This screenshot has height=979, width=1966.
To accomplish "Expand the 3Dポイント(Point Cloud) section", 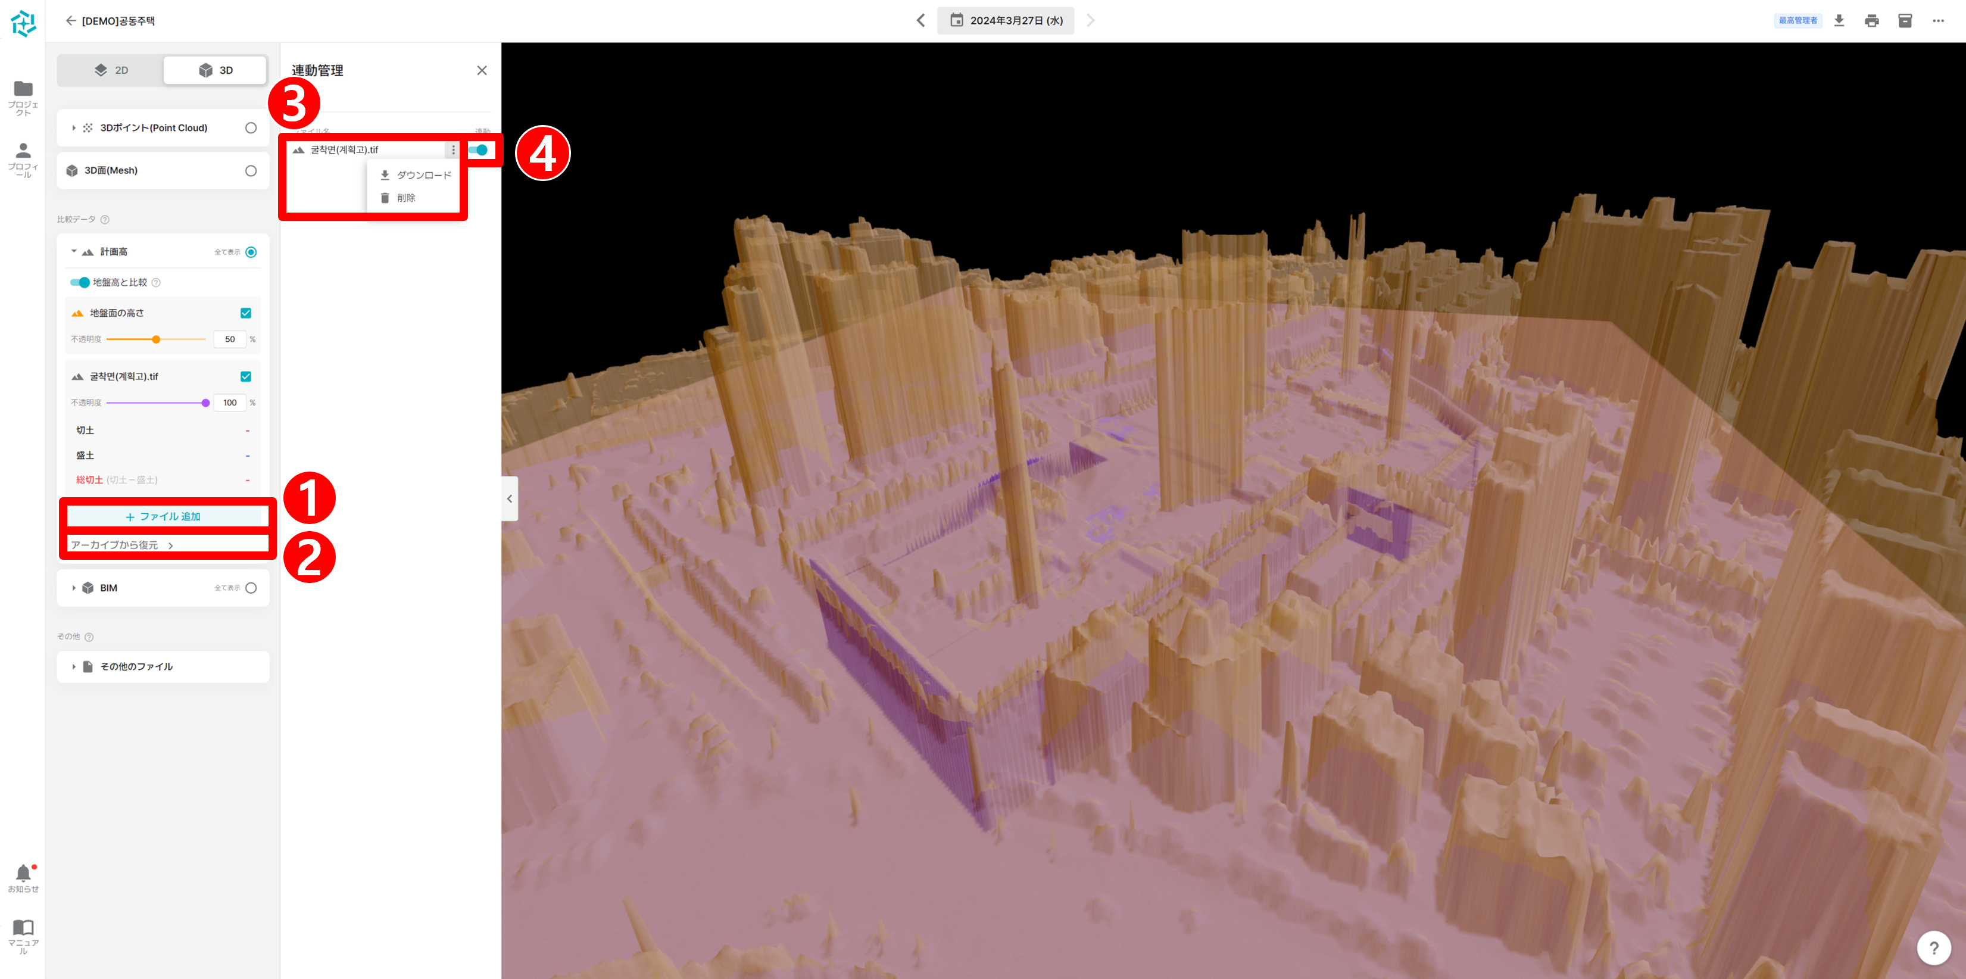I will (x=73, y=128).
